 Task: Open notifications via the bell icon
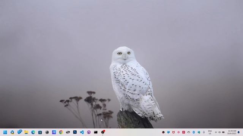(x=238, y=132)
